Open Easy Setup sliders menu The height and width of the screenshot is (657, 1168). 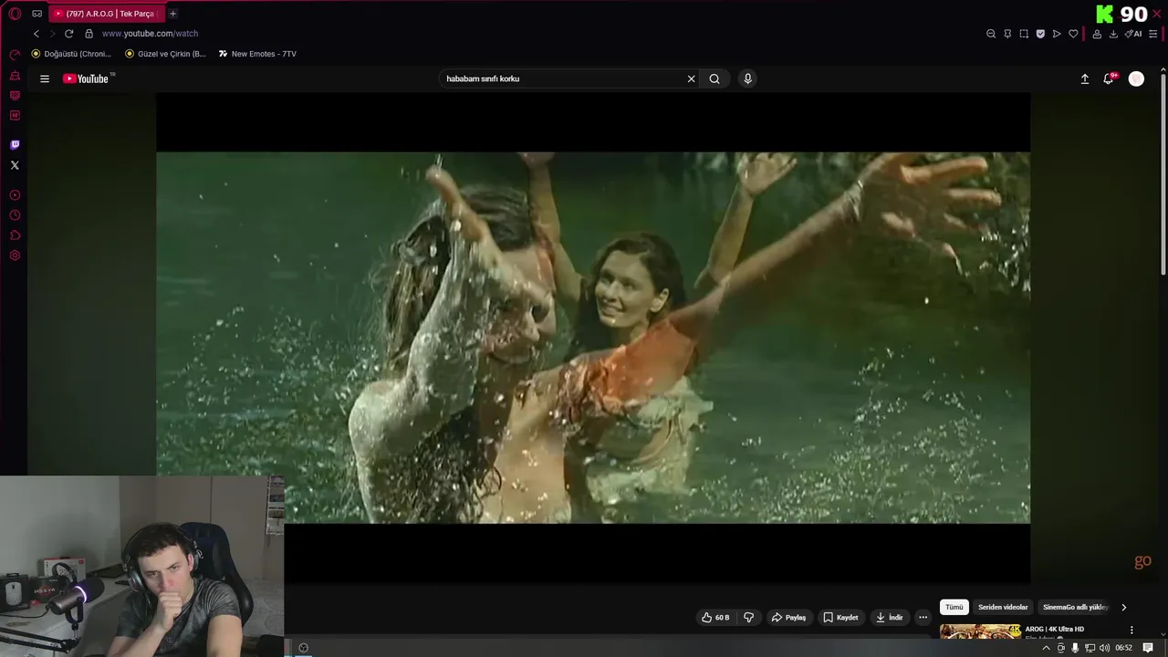[x=1153, y=34]
